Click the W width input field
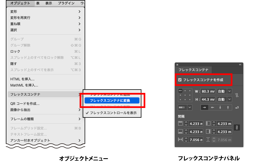 point(208,91)
